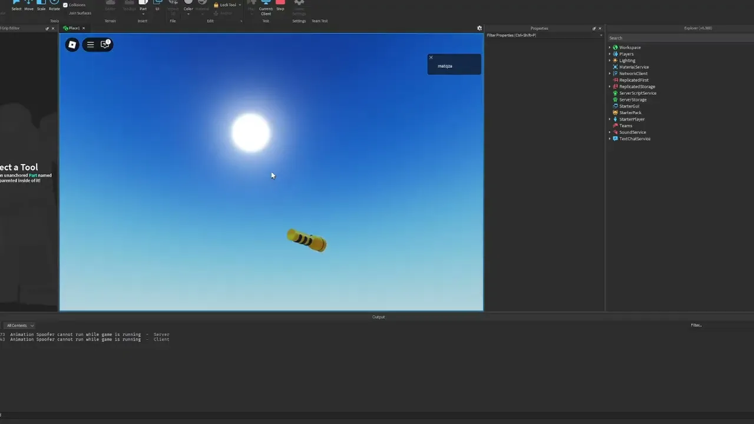Open the Place1 document tab

click(74, 28)
